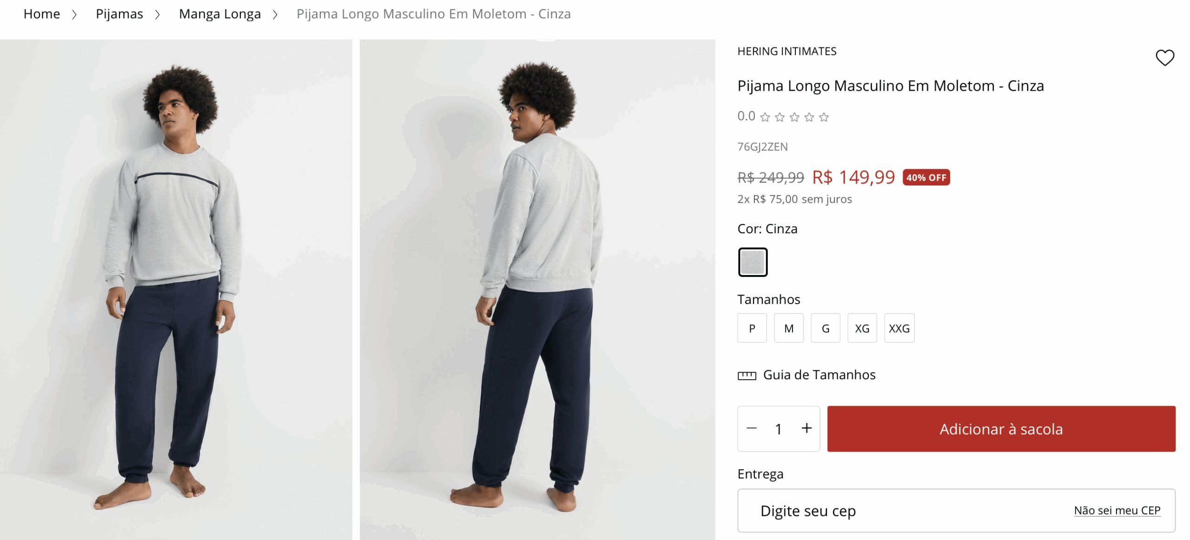The width and height of the screenshot is (1190, 540).
Task: Go to Home breadcrumb
Action: point(42,14)
